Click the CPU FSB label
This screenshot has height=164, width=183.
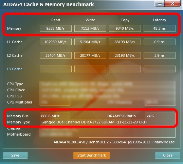coord(14,96)
